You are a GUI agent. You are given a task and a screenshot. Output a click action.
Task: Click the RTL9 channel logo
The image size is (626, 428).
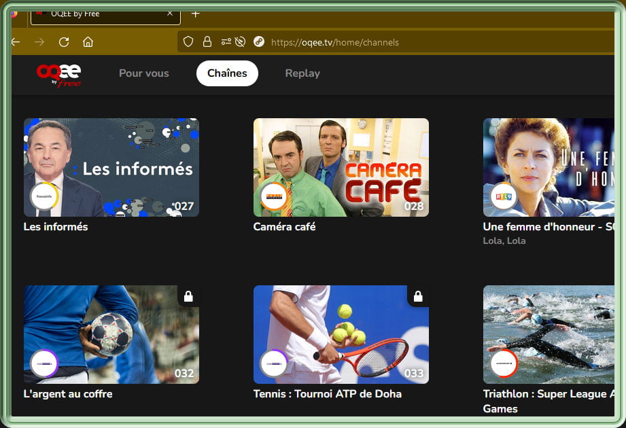(x=504, y=196)
